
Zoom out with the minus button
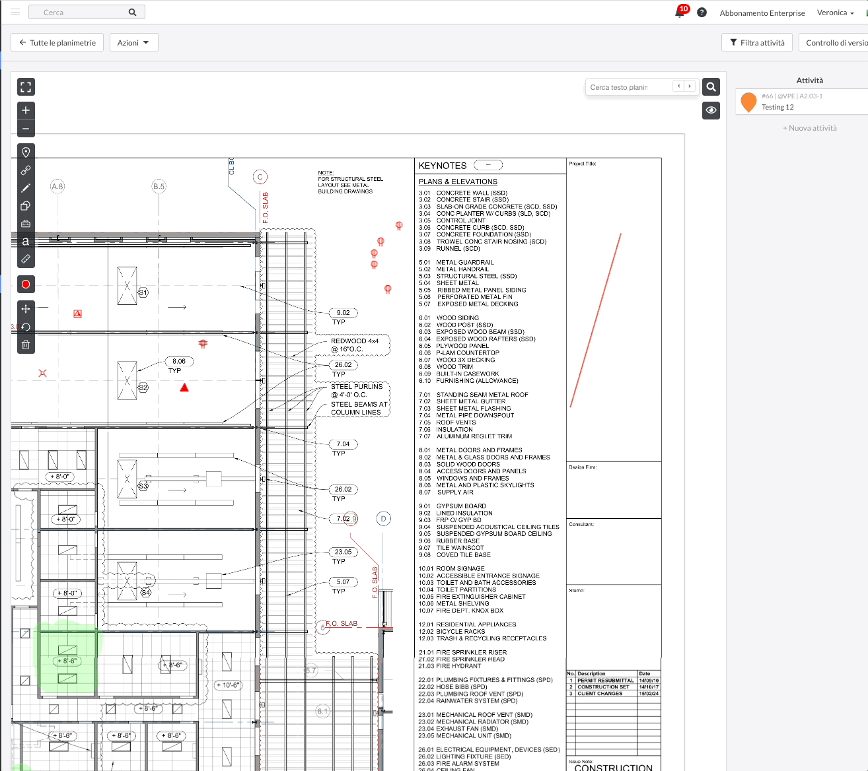[x=26, y=129]
